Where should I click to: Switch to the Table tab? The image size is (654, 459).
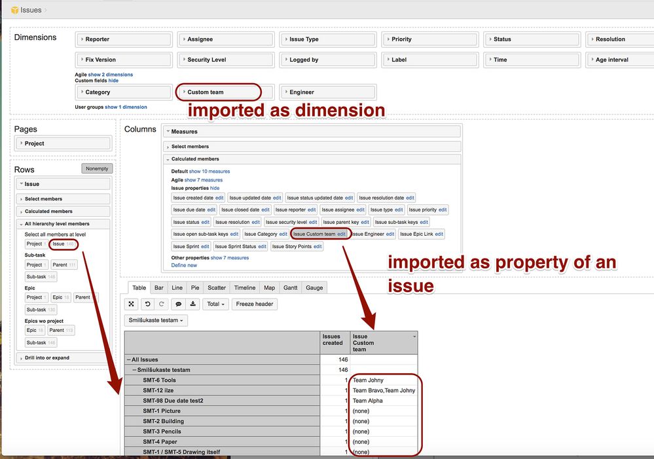tap(139, 288)
